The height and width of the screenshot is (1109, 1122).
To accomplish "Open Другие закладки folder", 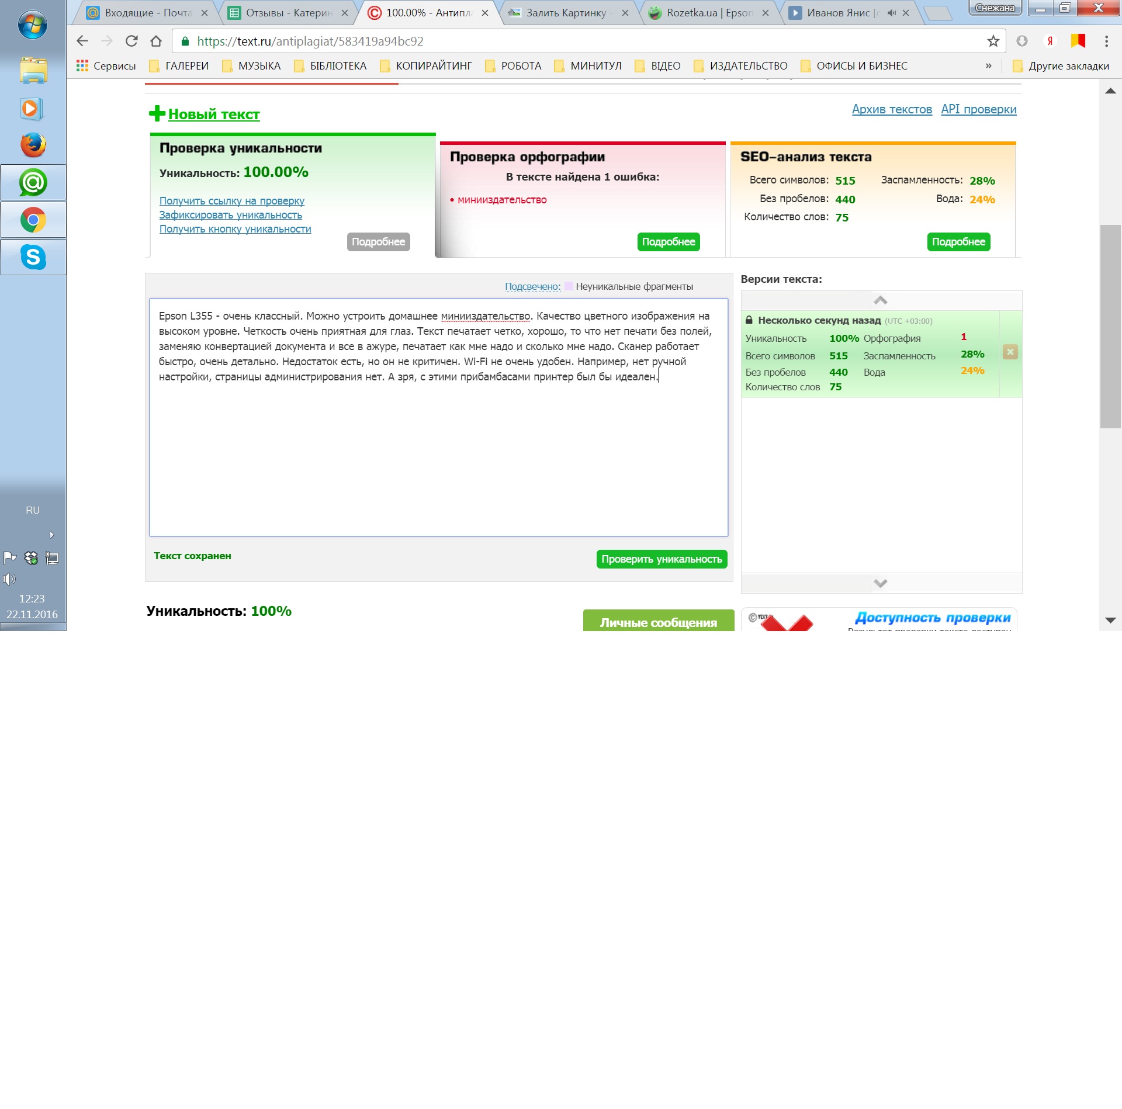I will [1061, 66].
